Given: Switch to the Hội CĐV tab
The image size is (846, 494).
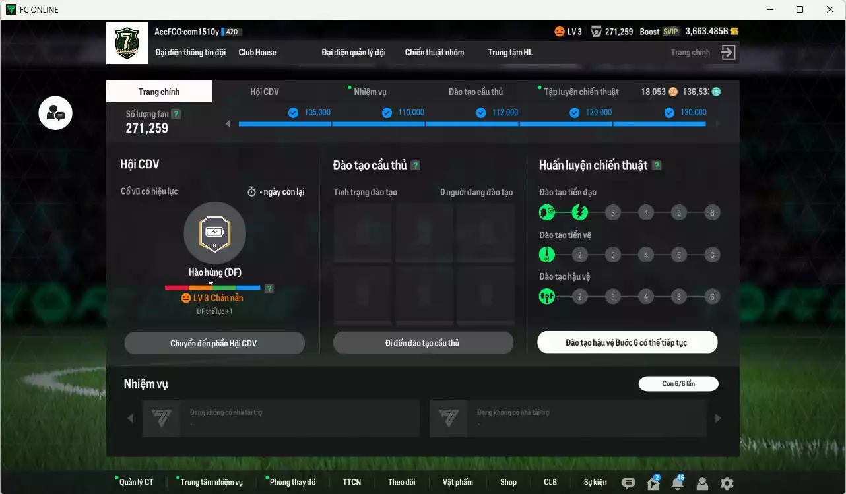Looking at the screenshot, I should 264,92.
